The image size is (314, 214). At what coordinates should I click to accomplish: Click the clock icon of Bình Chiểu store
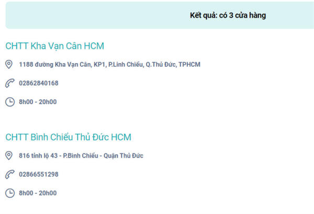pyautogui.click(x=10, y=193)
